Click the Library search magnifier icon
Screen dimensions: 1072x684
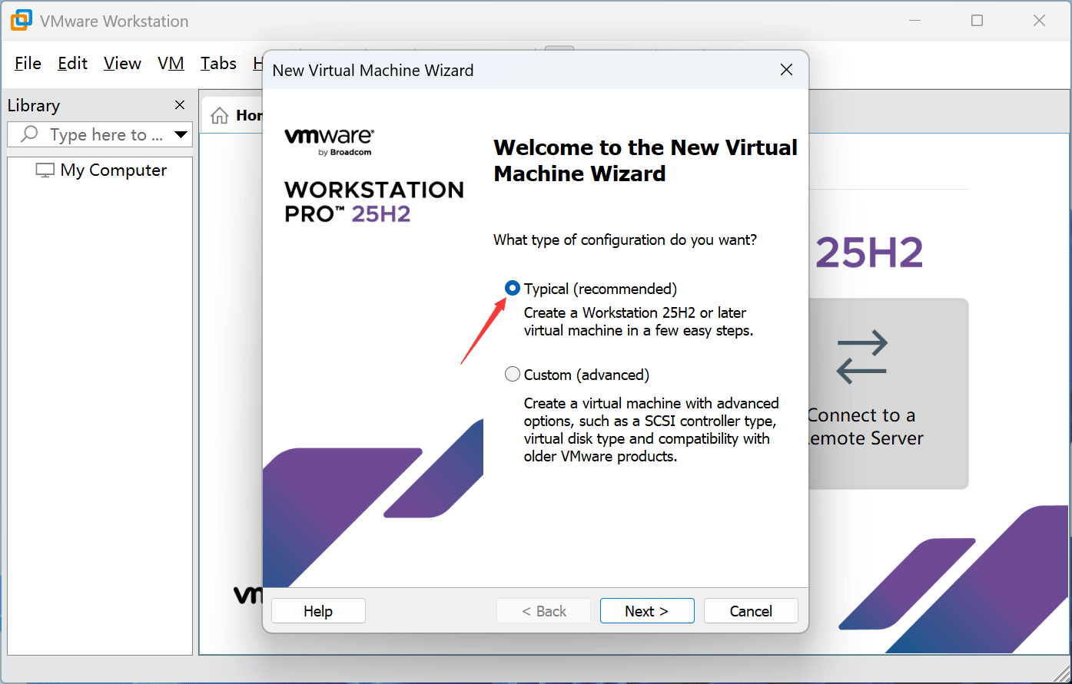[29, 134]
